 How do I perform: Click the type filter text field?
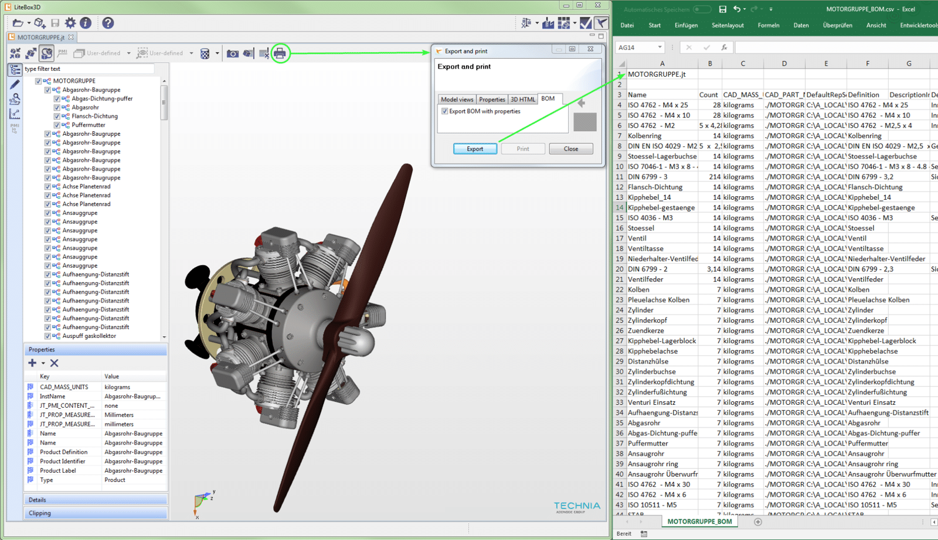pos(89,69)
